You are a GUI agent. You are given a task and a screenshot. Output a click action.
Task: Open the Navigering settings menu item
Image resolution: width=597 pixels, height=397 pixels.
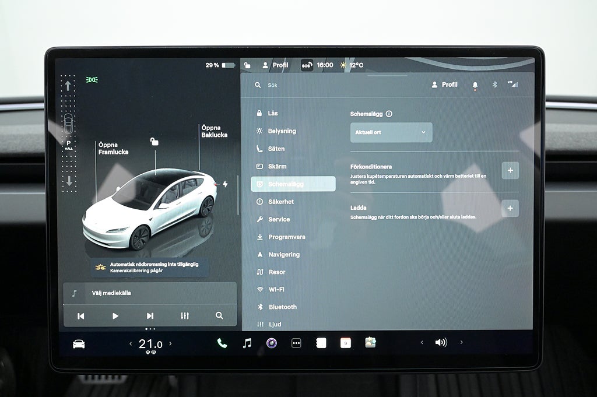tap(283, 255)
